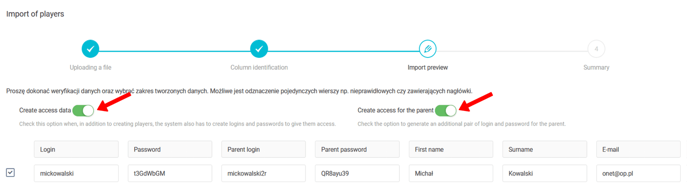
Task: Click the mickowalski2r parent login field
Action: pyautogui.click(x=263, y=173)
